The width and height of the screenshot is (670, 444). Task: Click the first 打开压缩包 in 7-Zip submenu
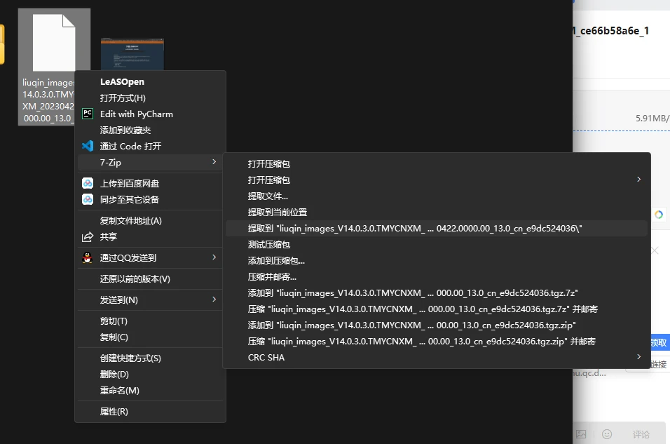437,164
